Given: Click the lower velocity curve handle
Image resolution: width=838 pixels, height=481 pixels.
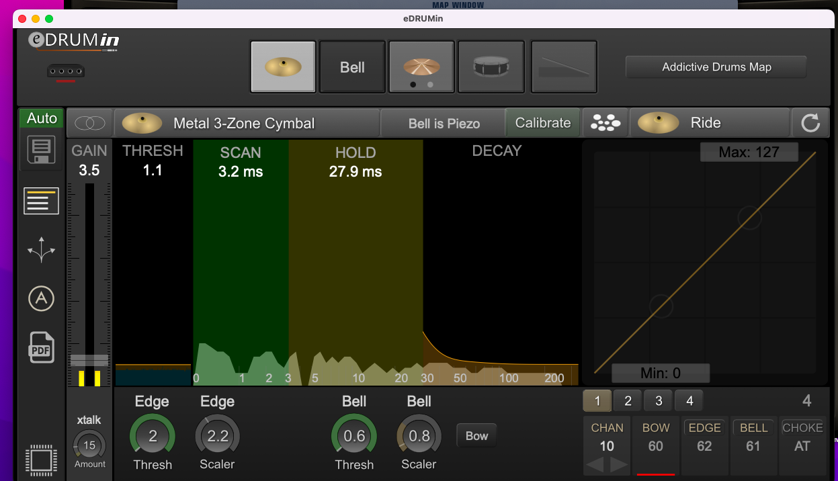Looking at the screenshot, I should 661,306.
